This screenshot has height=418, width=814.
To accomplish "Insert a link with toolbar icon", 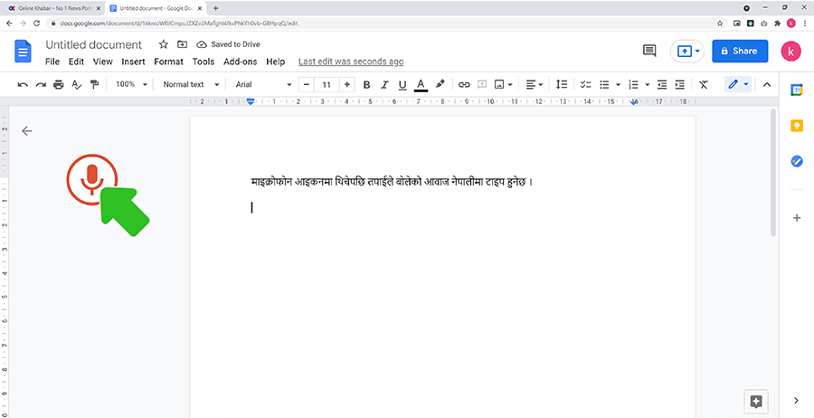I will [464, 84].
